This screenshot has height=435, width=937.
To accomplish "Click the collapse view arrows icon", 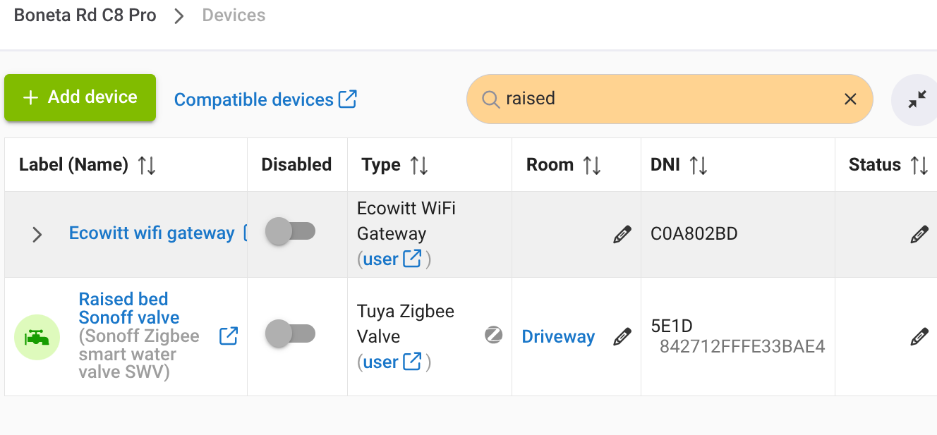I will coord(917,100).
